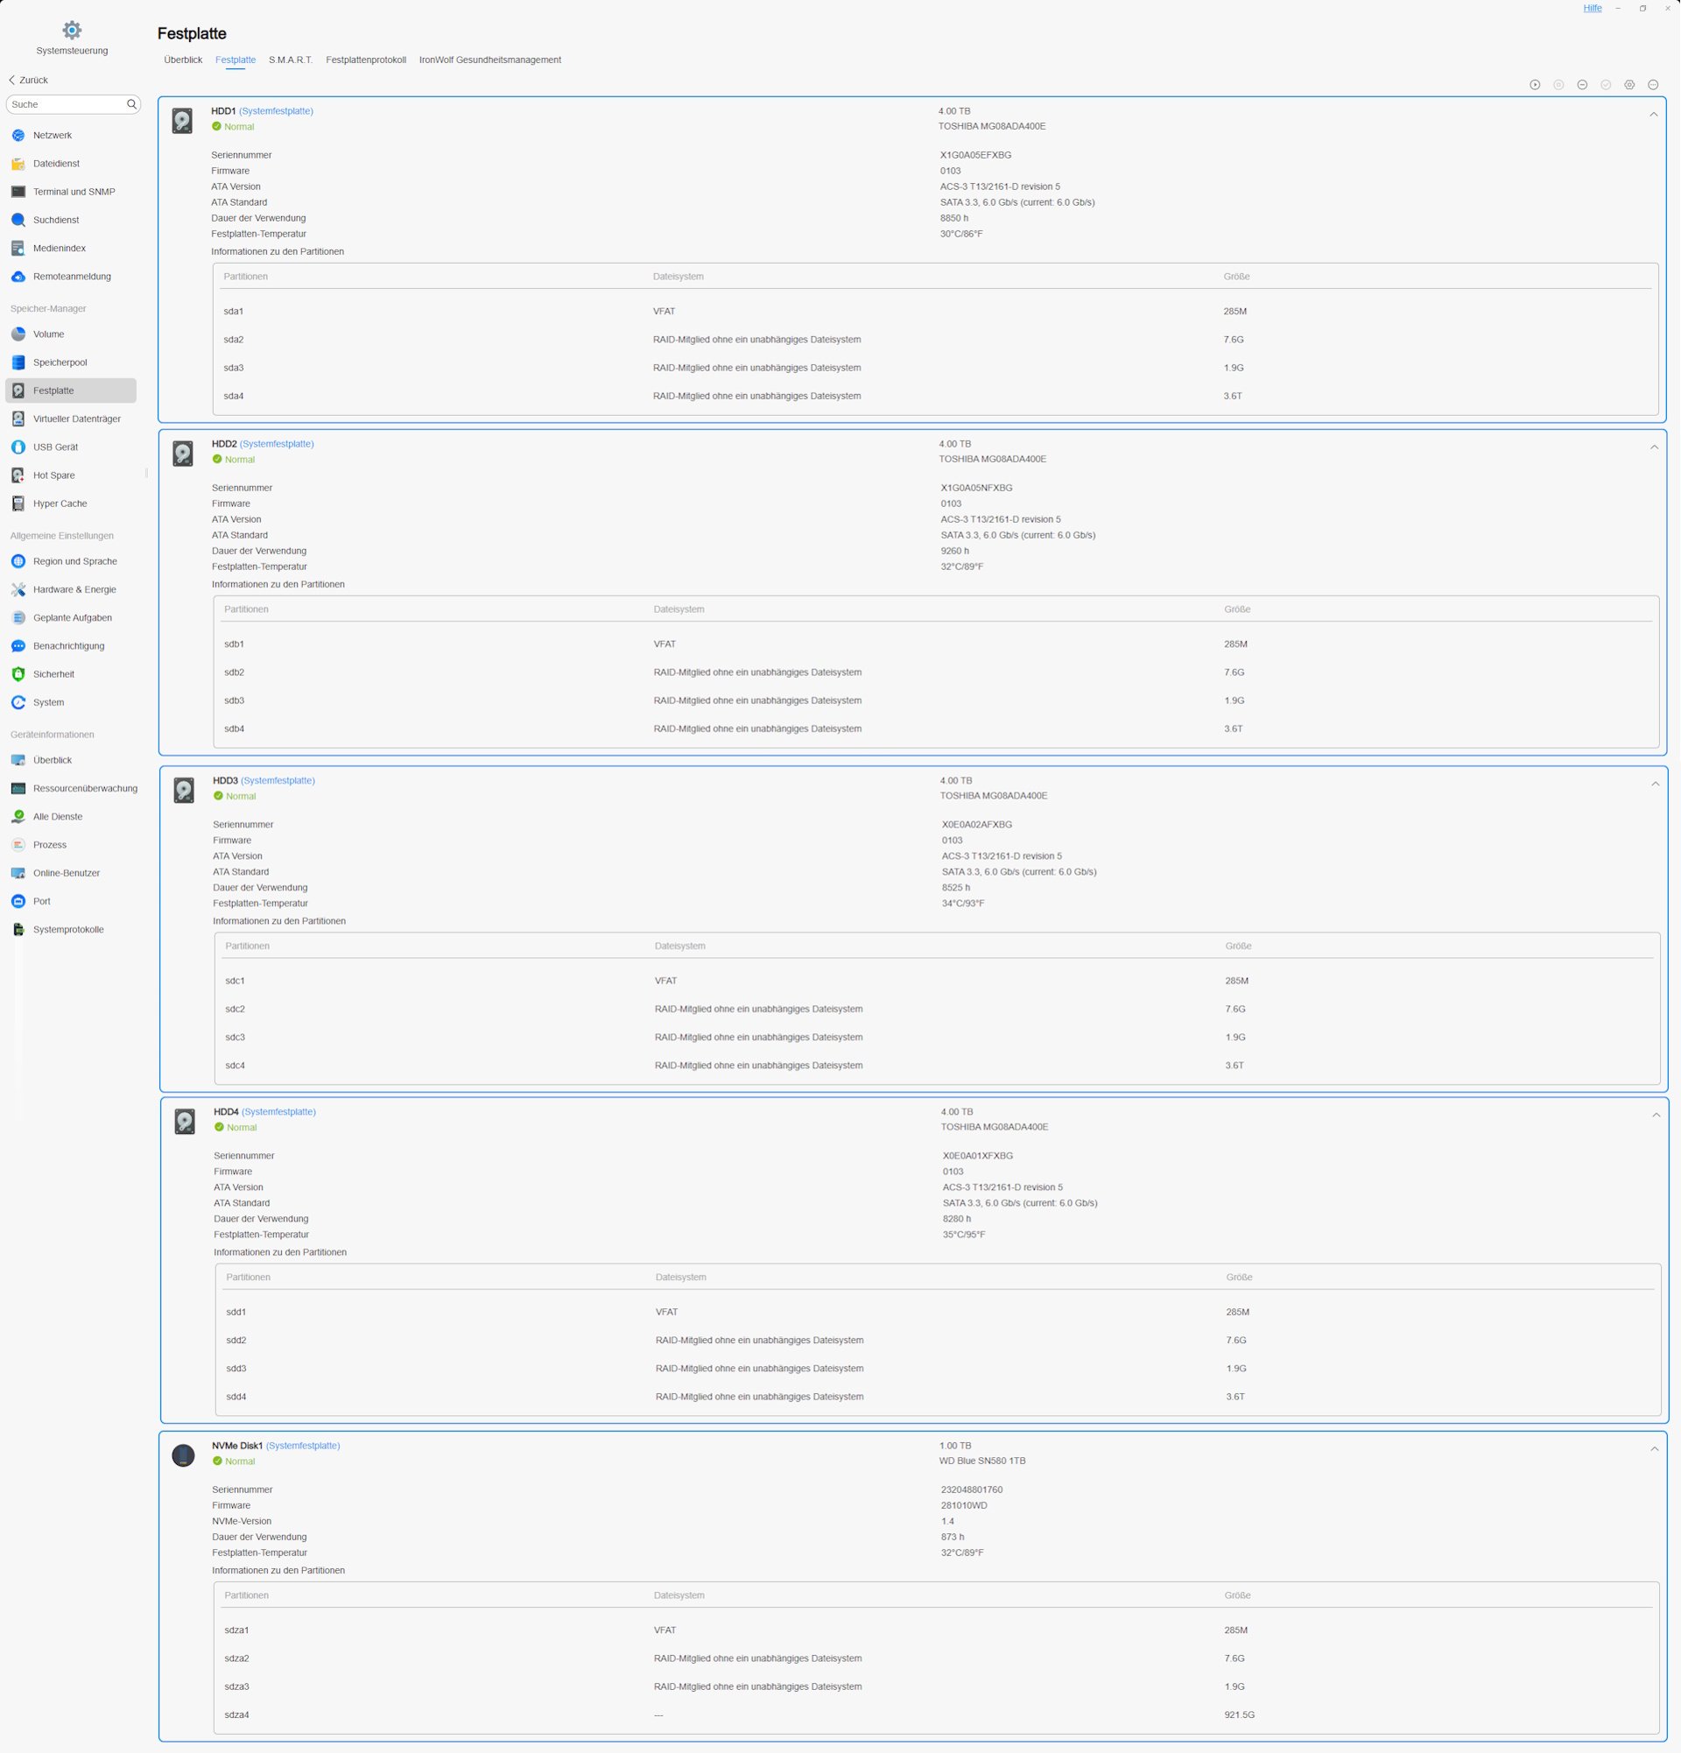Screen dimensions: 1681x1753
Task: Click magnifier icon in search box
Action: tap(131, 105)
